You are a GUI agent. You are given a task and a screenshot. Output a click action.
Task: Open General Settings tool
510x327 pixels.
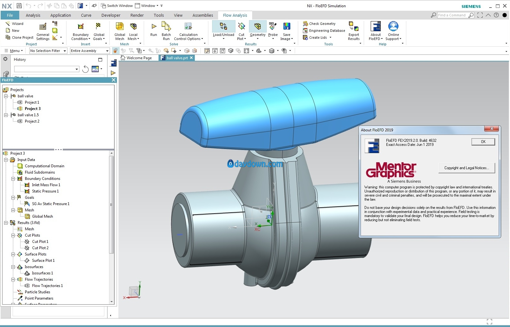click(43, 32)
